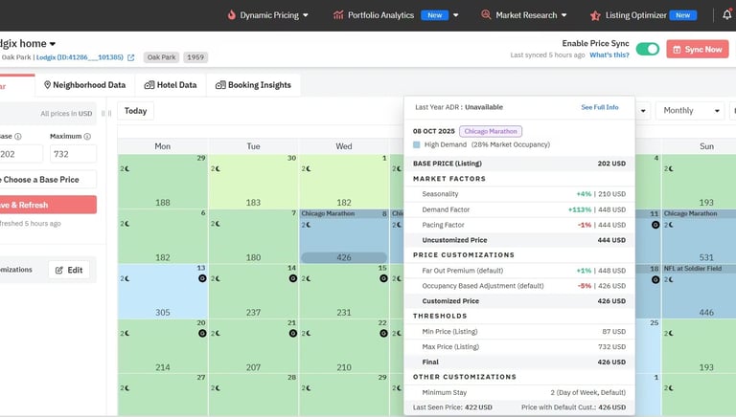Click the info icon next to Maximum
This screenshot has width=736, height=417.
click(x=87, y=137)
